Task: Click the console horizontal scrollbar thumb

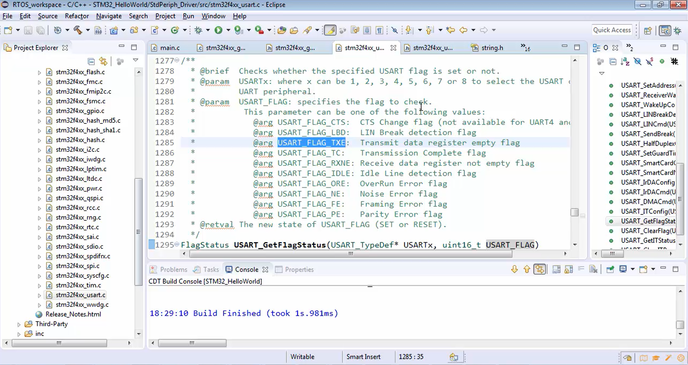Action: (x=192, y=343)
